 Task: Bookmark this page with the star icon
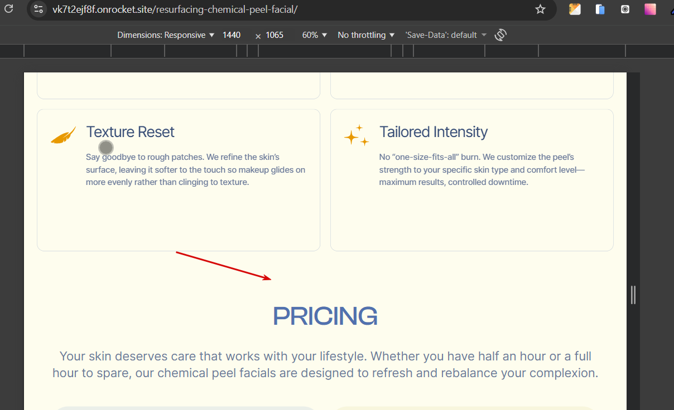click(x=540, y=9)
